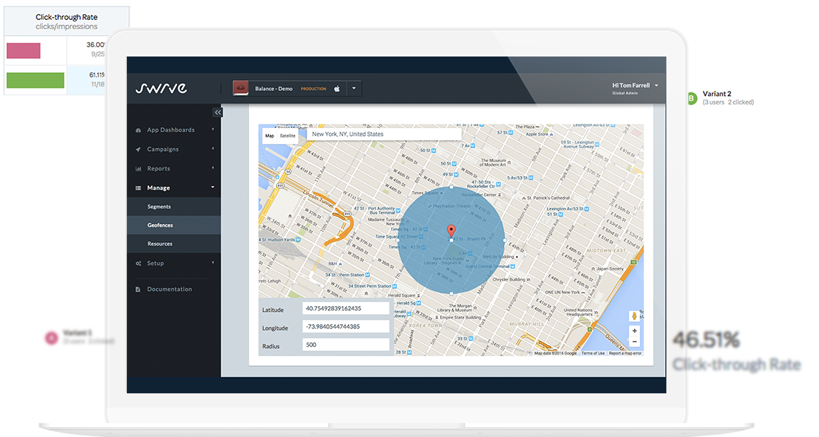Zoom in the map with plus button
Image resolution: width=819 pixels, height=437 pixels.
(634, 331)
